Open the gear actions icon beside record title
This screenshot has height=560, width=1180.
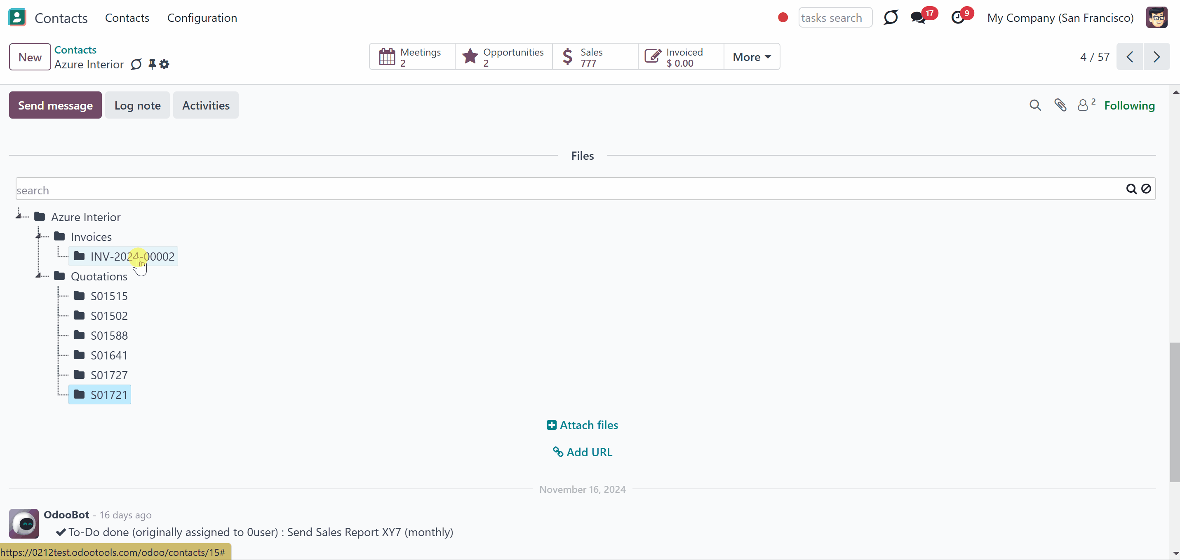click(165, 64)
